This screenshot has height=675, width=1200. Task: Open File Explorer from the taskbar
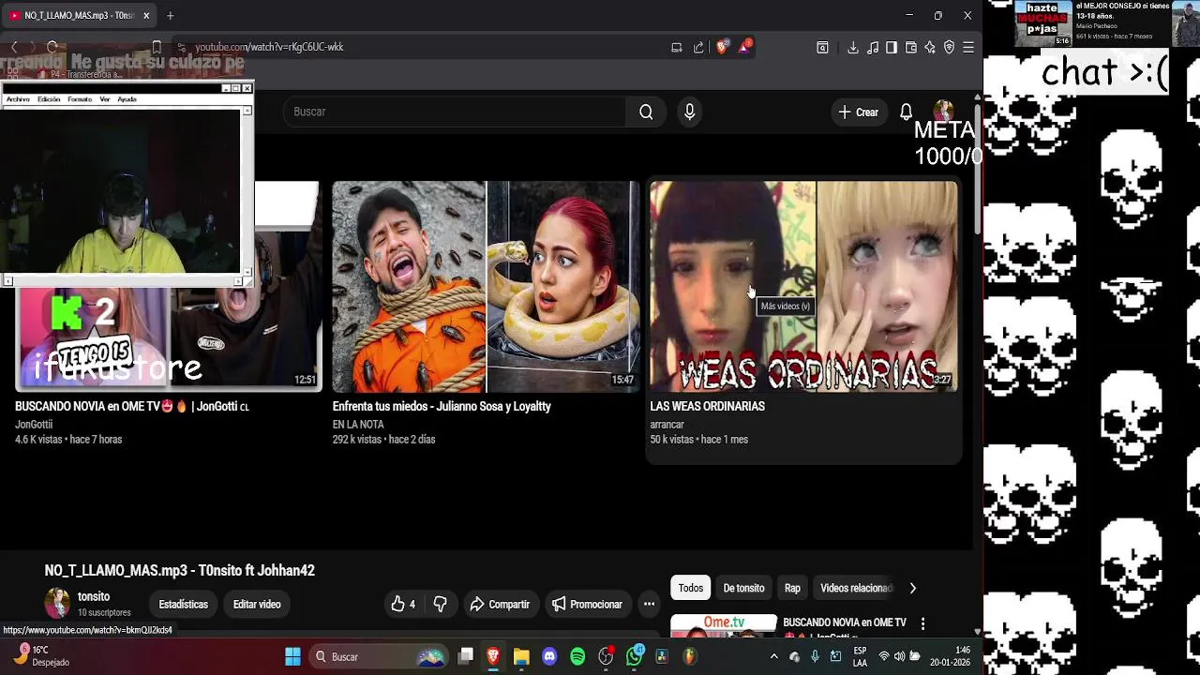[x=521, y=656]
